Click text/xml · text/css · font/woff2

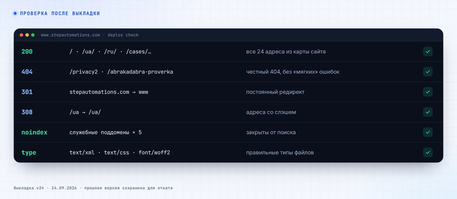point(120,152)
